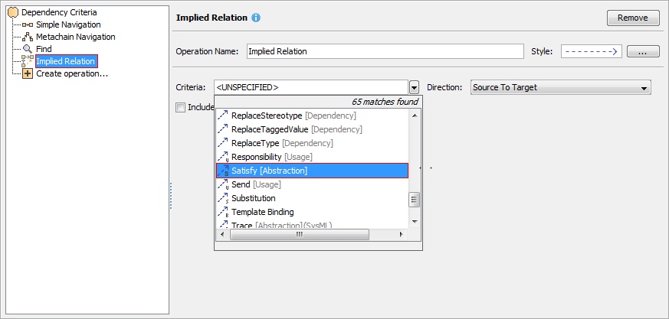Click the ReplaceStereotype dependency arrow icon
Viewport: 669px width, 319px height.
pos(223,116)
